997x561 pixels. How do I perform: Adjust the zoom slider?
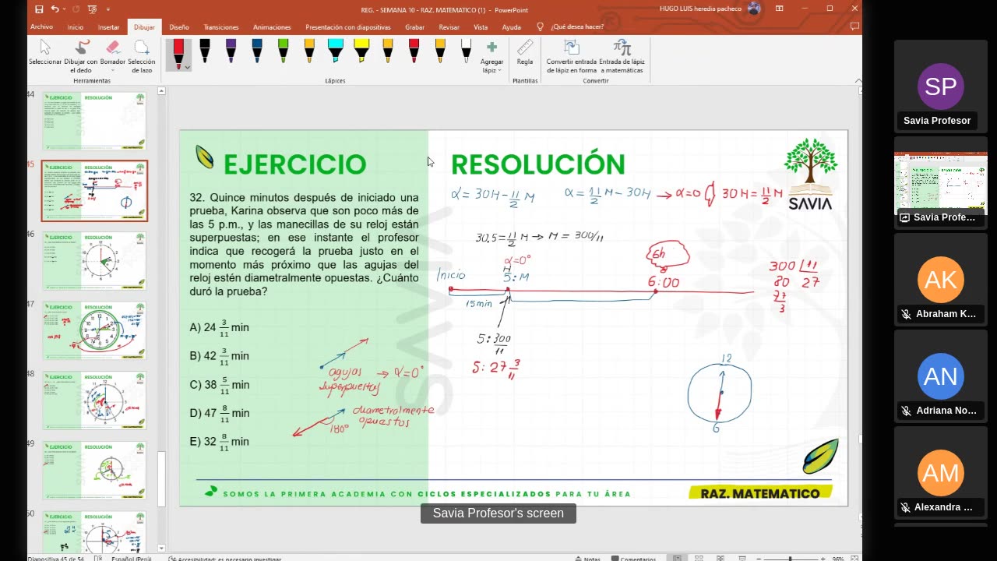(x=791, y=558)
